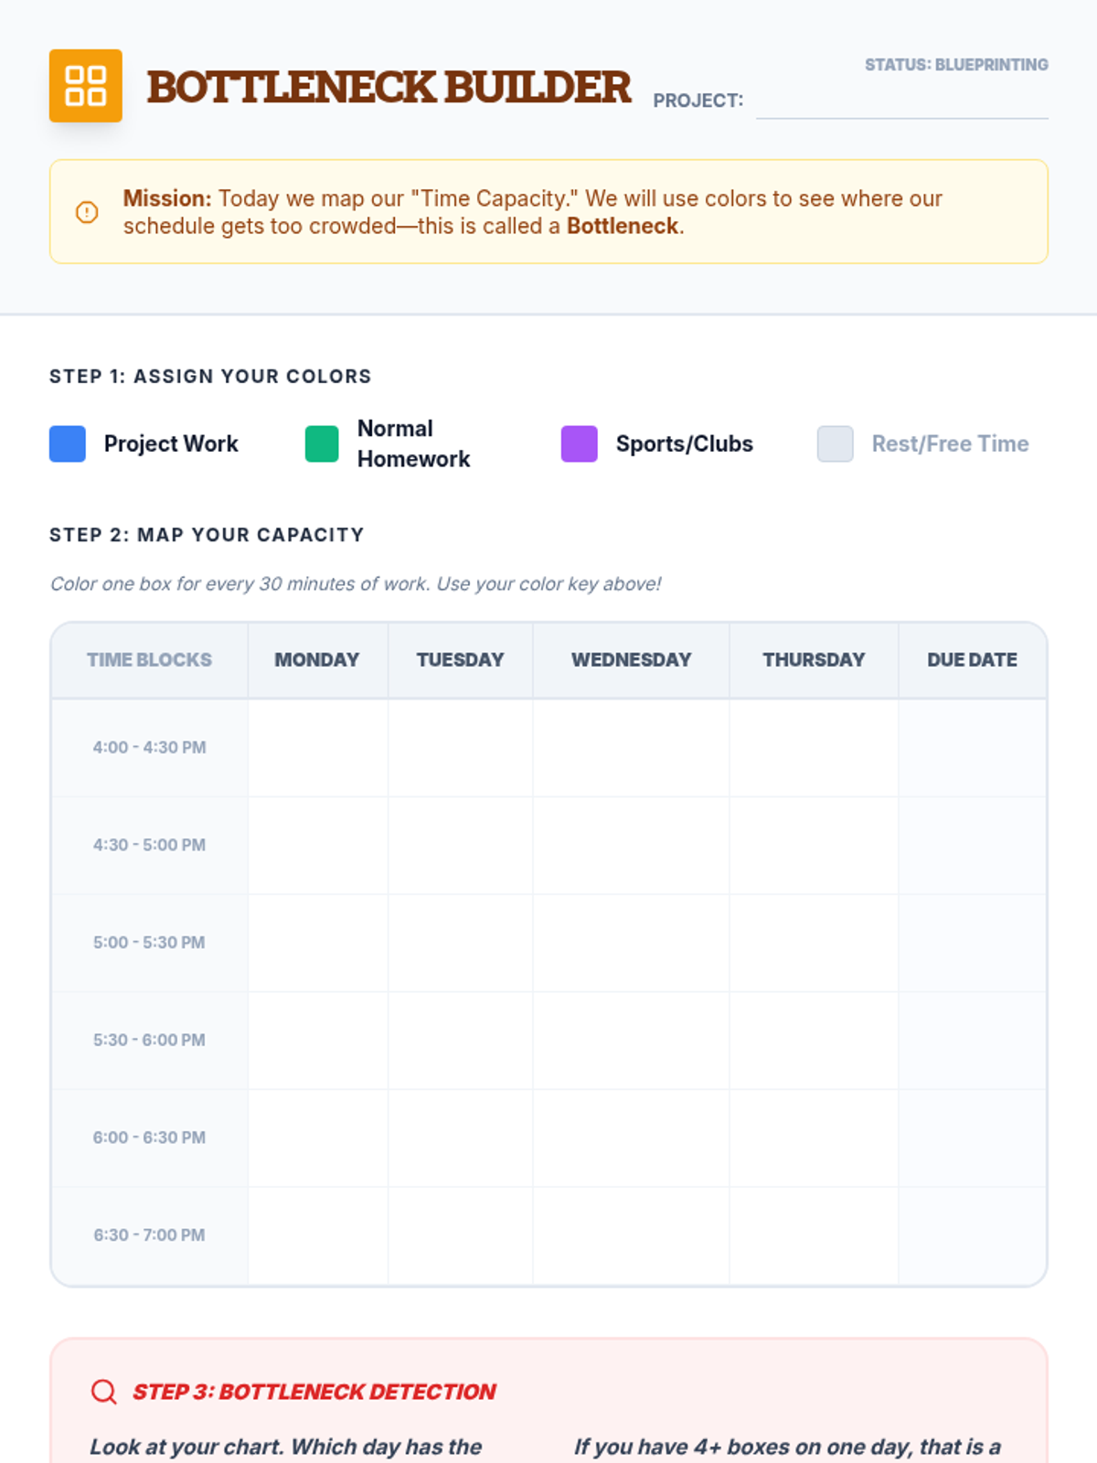Viewport: 1097px width, 1463px height.
Task: Click the Bottleneck Builder title
Action: click(389, 88)
